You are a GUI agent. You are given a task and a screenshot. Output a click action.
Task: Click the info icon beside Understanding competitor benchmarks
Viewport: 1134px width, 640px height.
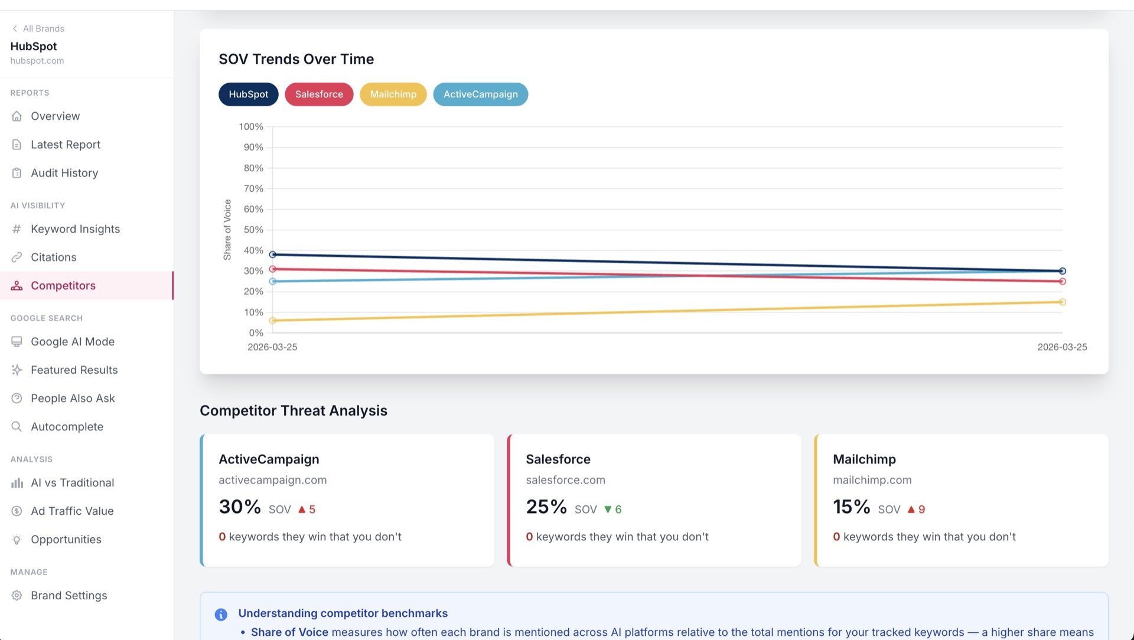pyautogui.click(x=221, y=615)
